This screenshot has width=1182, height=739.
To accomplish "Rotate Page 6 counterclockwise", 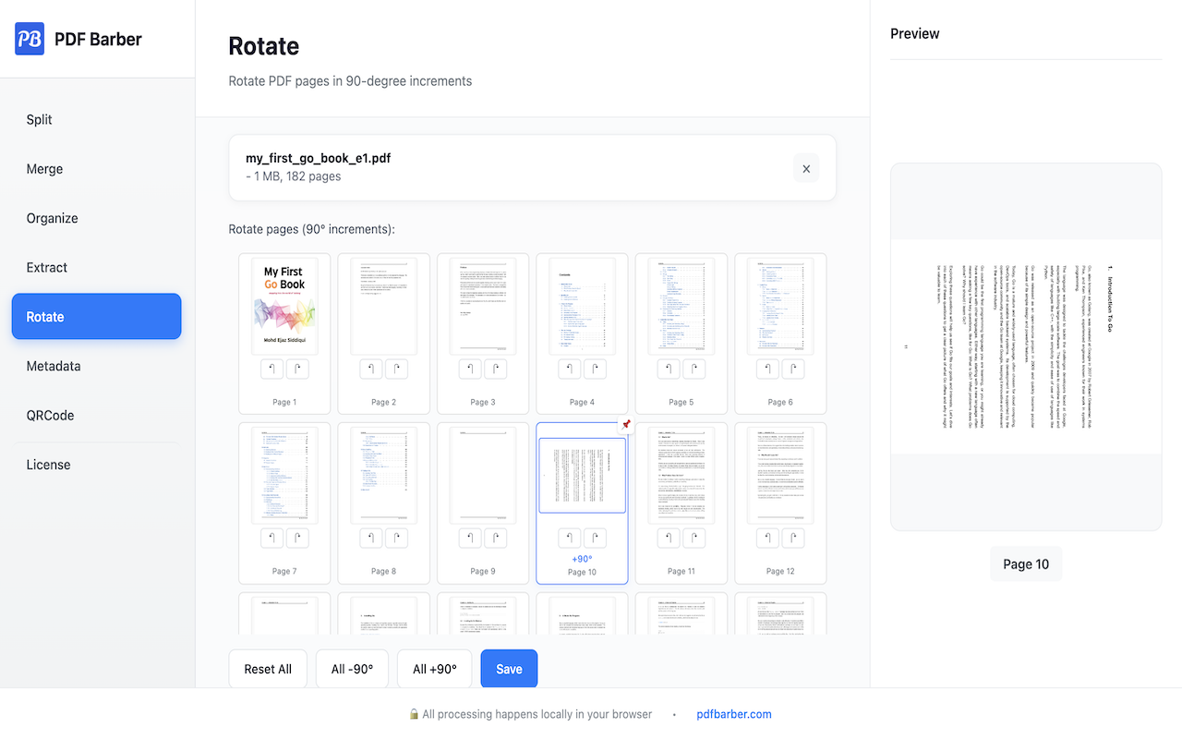I will click(x=768, y=369).
